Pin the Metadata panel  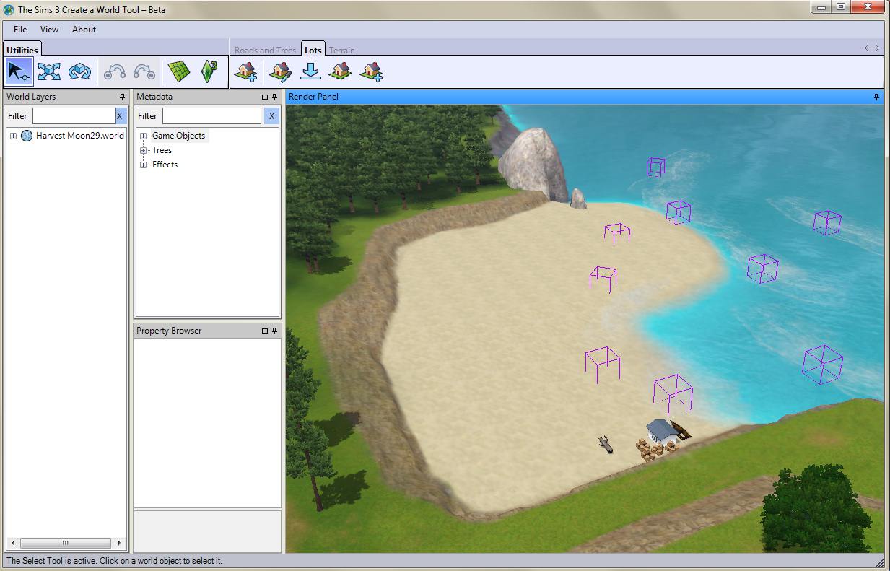[274, 97]
